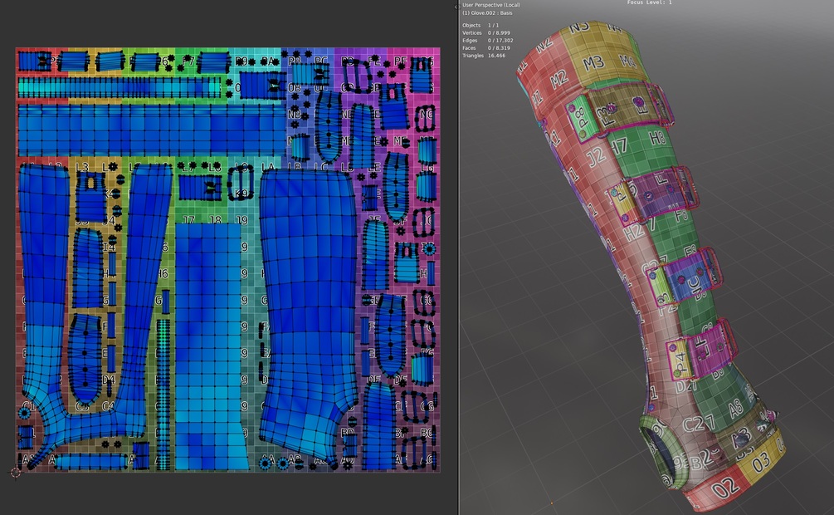Click the 'User Perspective (Local)' viewport label
This screenshot has width=834, height=515.
(x=491, y=5)
